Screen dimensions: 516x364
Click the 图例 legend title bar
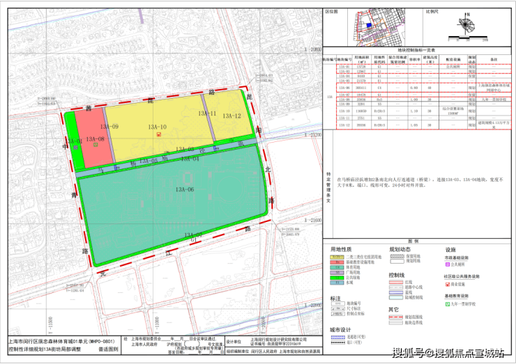tap(416, 241)
